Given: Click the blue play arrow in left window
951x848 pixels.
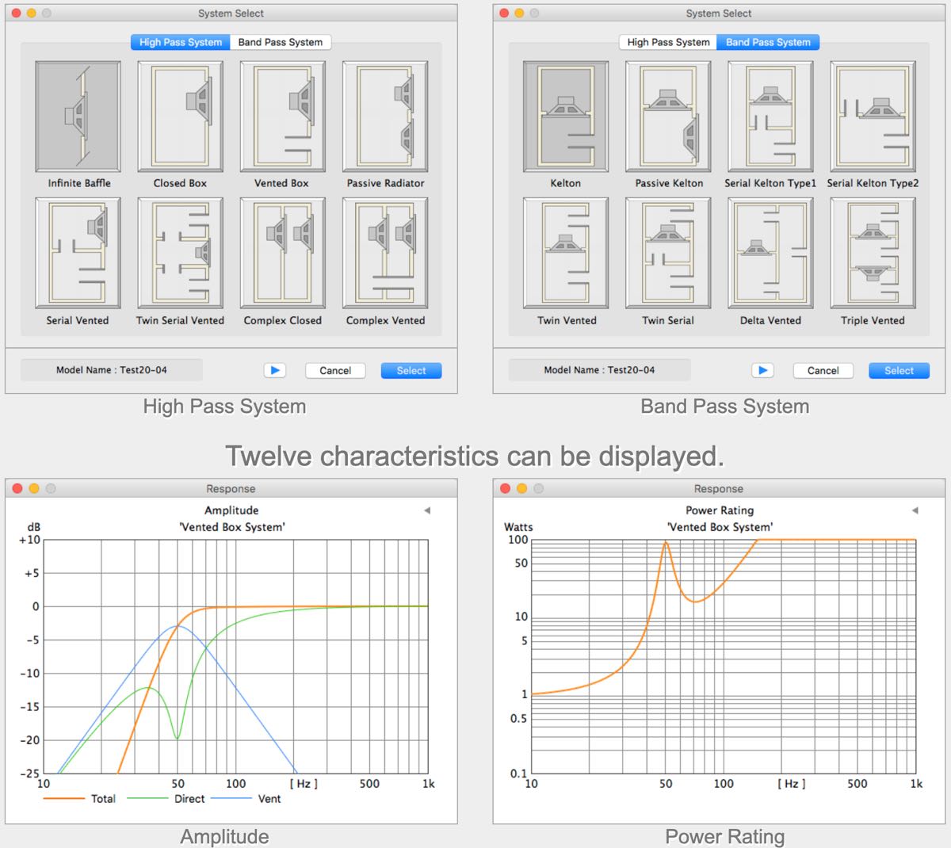Looking at the screenshot, I should click(274, 370).
